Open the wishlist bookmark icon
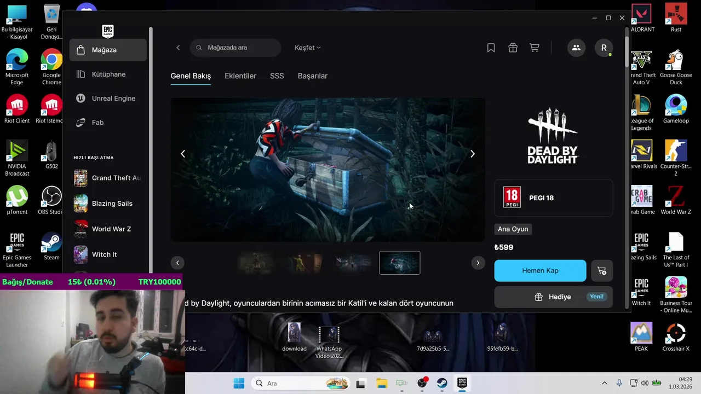 (491, 48)
